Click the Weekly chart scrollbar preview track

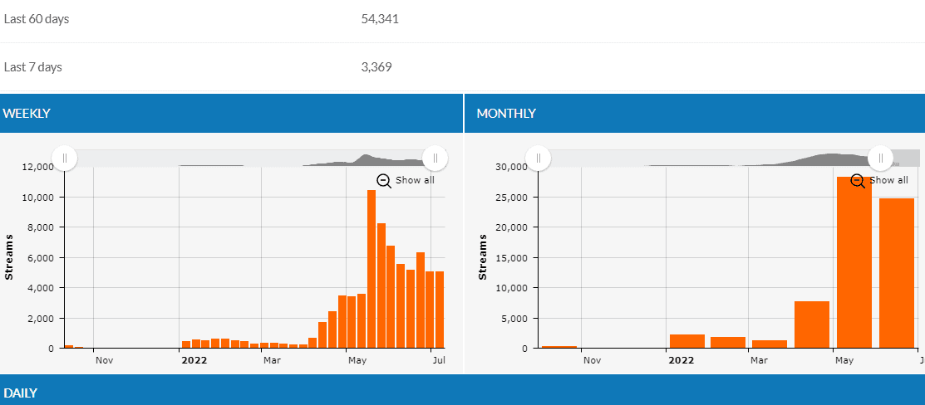(249, 158)
